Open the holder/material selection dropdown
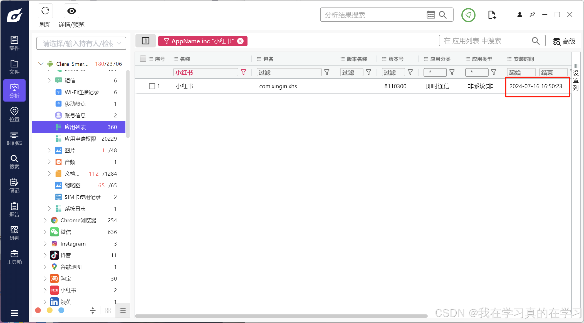 pyautogui.click(x=81, y=44)
